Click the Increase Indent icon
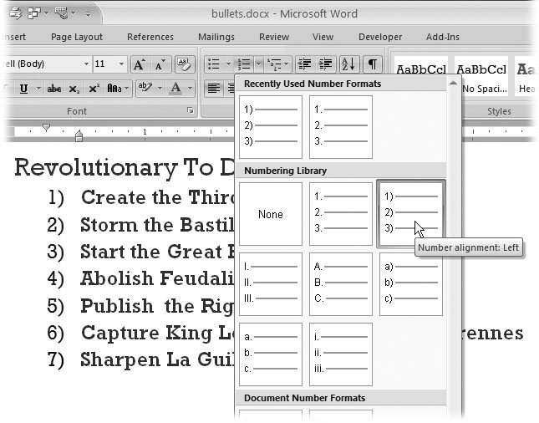Screen dimensions: 539x423 click(325, 64)
